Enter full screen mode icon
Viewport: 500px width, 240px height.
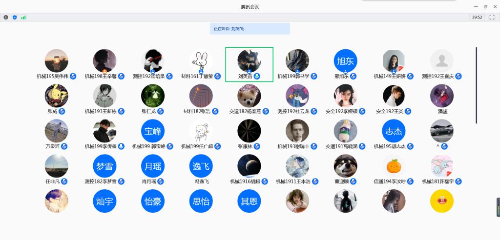(492, 17)
